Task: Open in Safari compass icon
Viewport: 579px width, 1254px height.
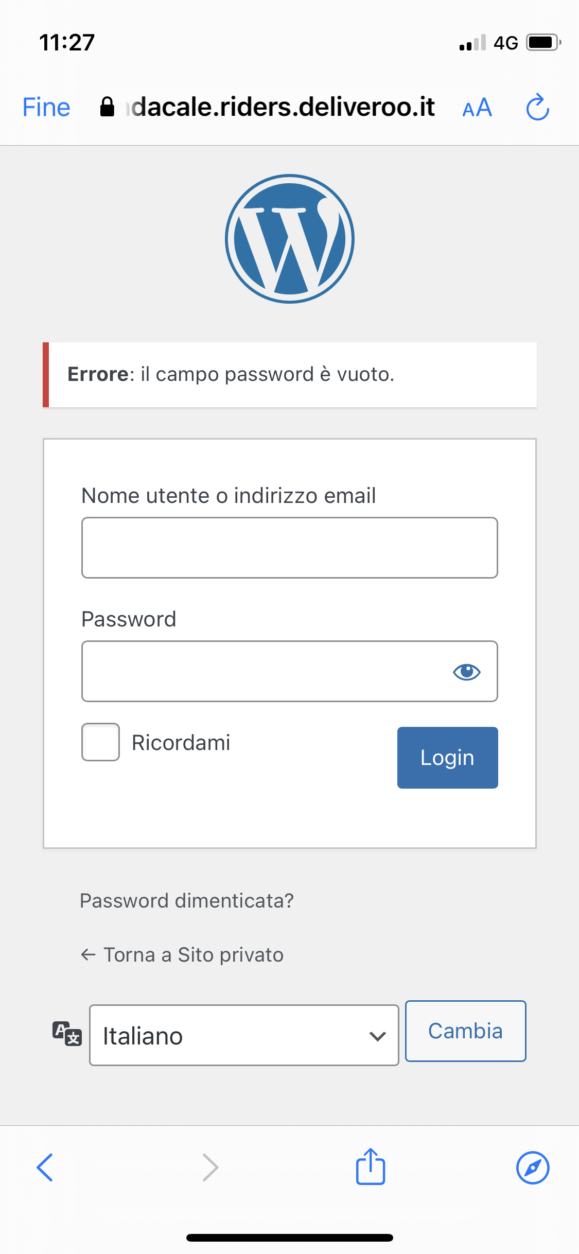Action: pyautogui.click(x=533, y=1168)
